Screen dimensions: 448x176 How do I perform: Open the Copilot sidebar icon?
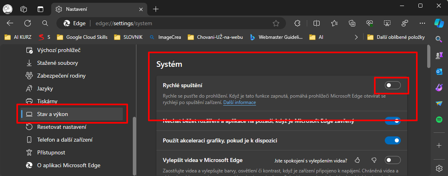pos(439,23)
